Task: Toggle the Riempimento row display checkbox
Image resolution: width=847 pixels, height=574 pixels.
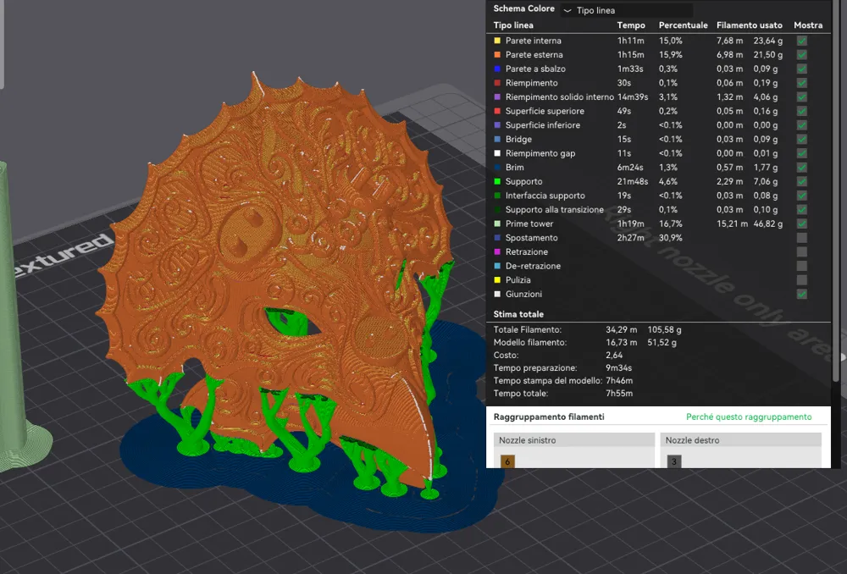Action: [x=801, y=83]
